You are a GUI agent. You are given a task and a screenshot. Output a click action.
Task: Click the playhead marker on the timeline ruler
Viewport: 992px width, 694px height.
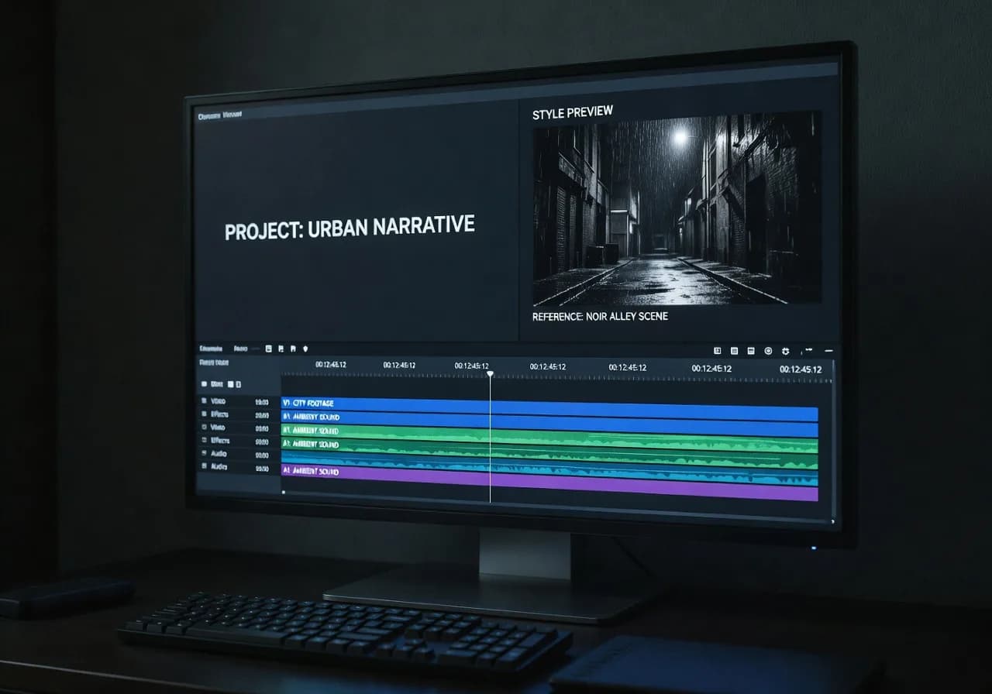[491, 373]
